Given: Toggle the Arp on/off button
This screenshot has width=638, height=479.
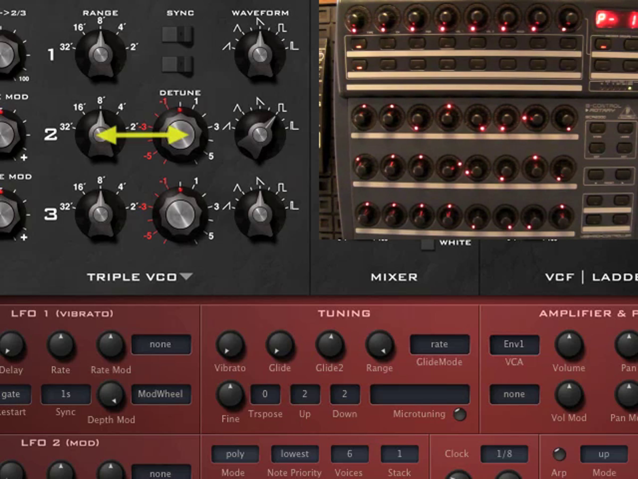Looking at the screenshot, I should point(559,454).
